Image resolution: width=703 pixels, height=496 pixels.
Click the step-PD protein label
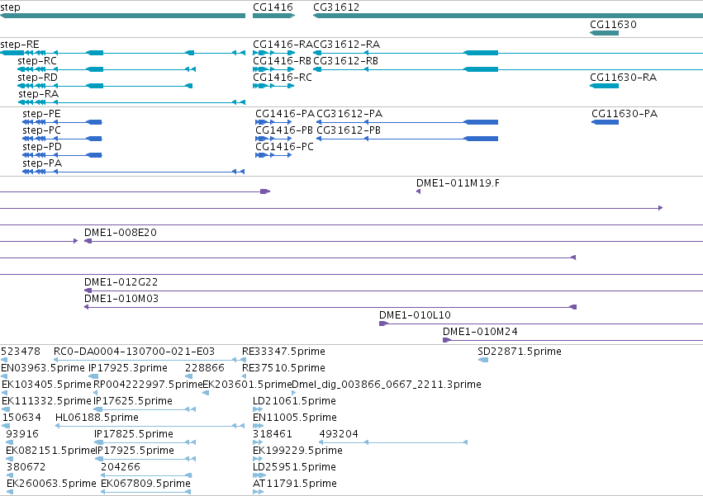tap(41, 147)
